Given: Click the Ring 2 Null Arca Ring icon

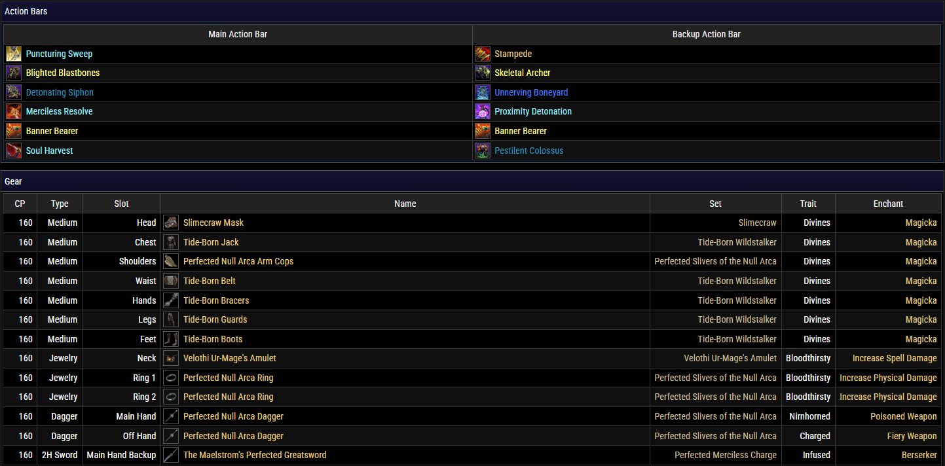Looking at the screenshot, I should click(171, 397).
